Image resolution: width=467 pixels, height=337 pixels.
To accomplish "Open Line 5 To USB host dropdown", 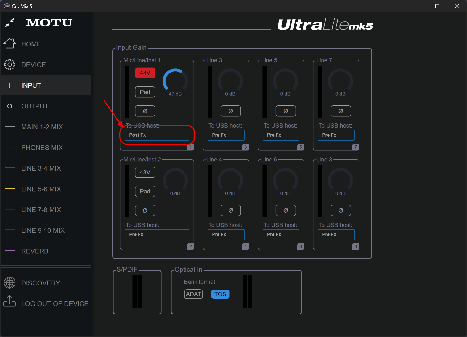I will pyautogui.click(x=281, y=135).
